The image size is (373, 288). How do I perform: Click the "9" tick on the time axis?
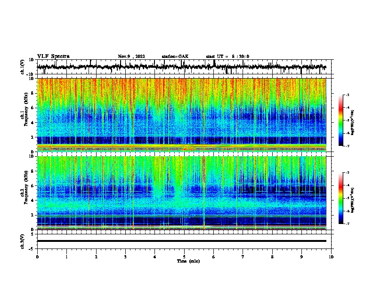pos(301,257)
